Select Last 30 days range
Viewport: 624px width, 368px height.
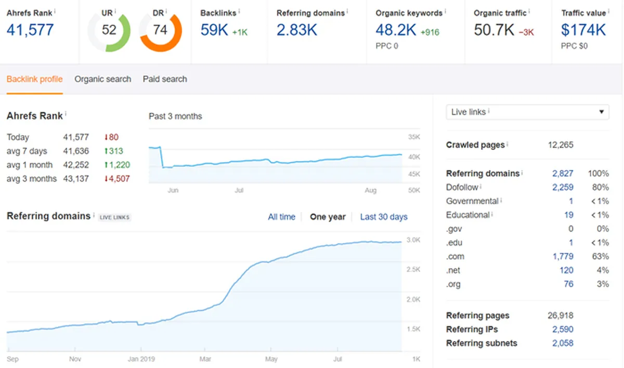[x=384, y=217]
